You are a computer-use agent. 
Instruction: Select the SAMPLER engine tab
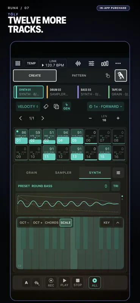[x=63, y=173]
